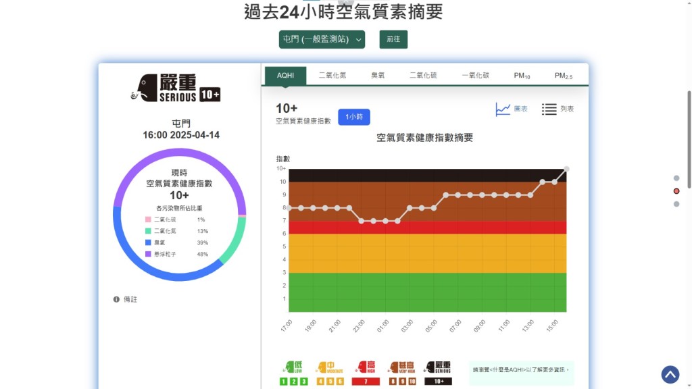Click the scroll-to-top arrow button

pyautogui.click(x=670, y=375)
